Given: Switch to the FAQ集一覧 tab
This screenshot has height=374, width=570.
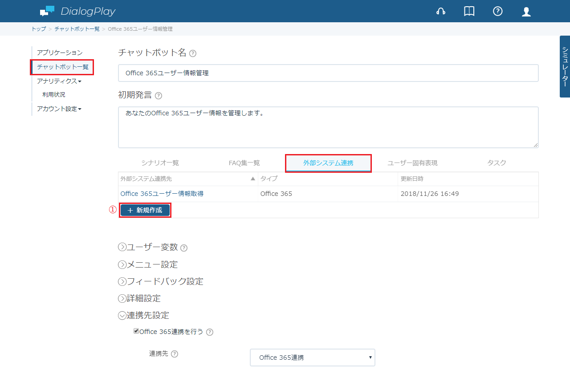Looking at the screenshot, I should pyautogui.click(x=244, y=163).
